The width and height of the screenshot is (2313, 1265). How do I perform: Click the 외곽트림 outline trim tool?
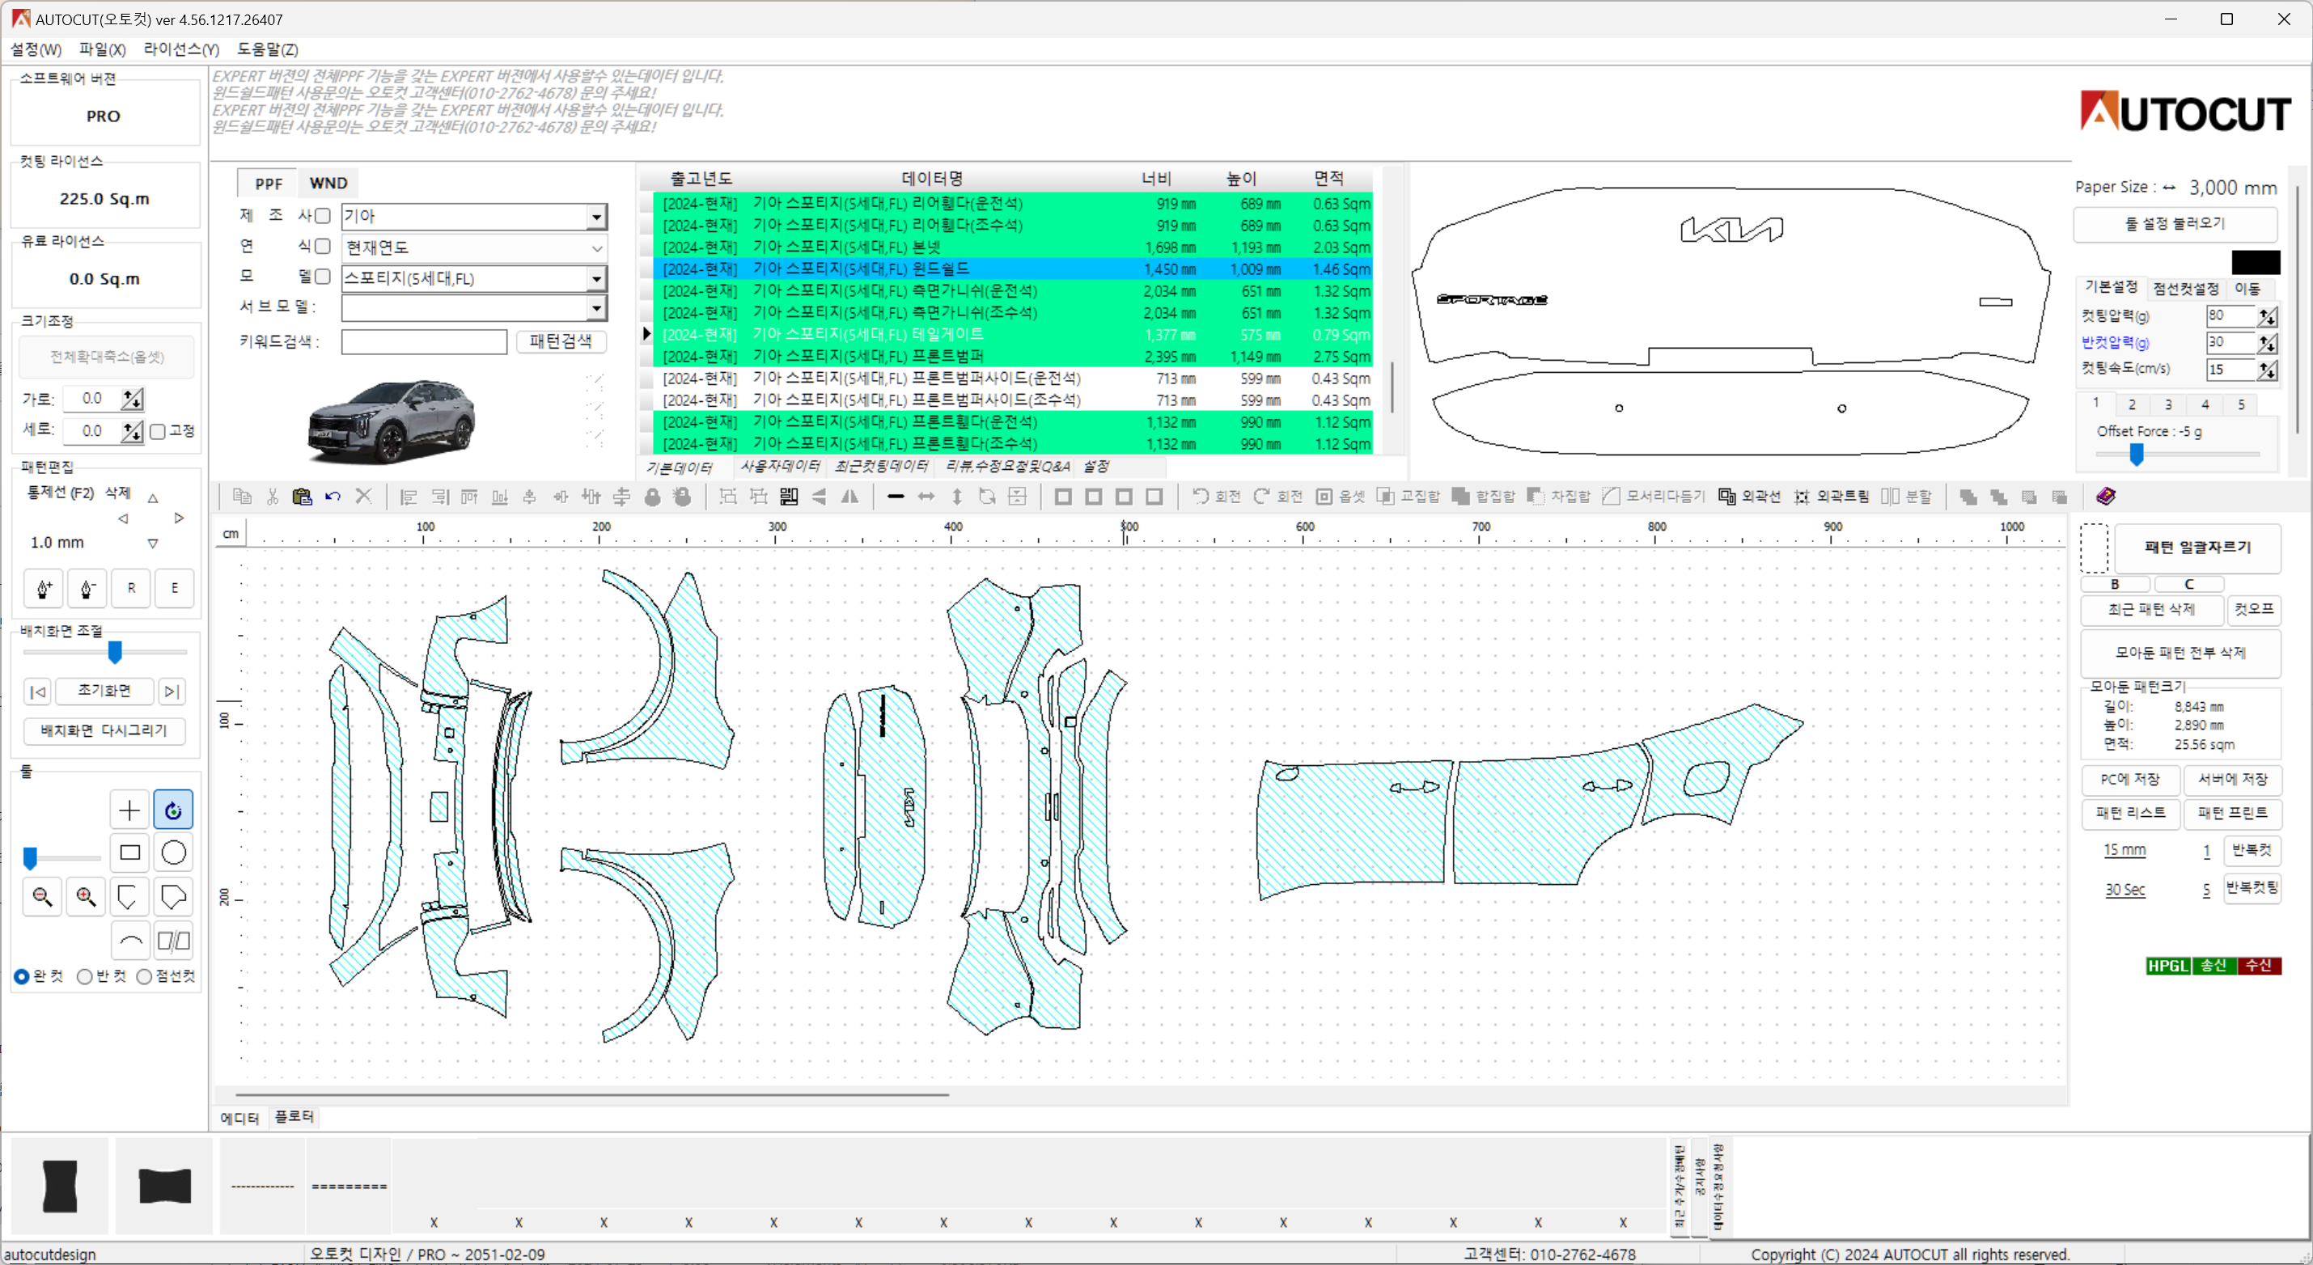coord(1831,497)
